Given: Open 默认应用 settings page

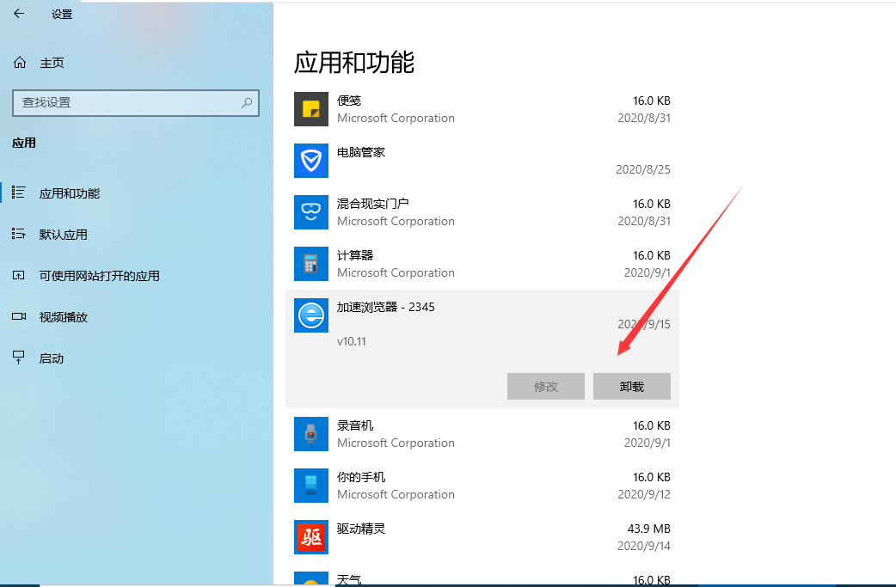Looking at the screenshot, I should (63, 235).
